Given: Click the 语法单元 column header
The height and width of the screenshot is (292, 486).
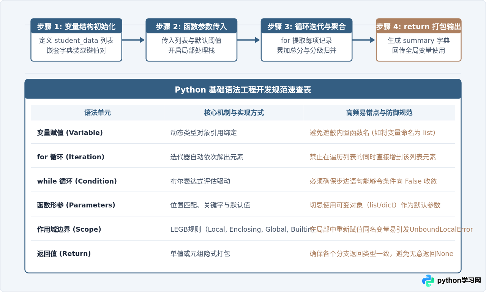Looking at the screenshot, I should point(98,113).
